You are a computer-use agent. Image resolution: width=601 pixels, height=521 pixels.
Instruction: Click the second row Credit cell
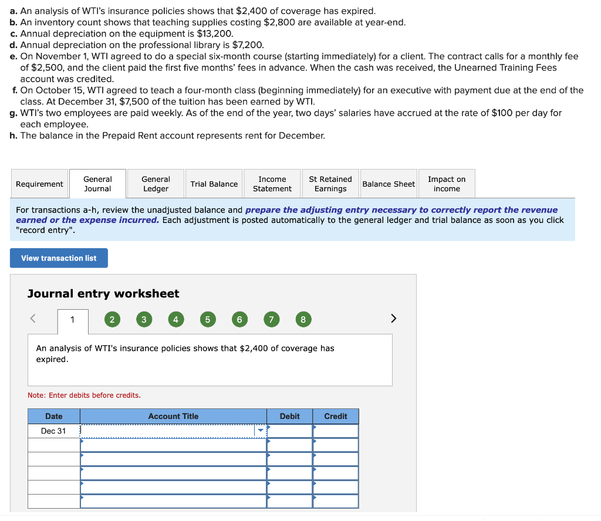point(336,445)
